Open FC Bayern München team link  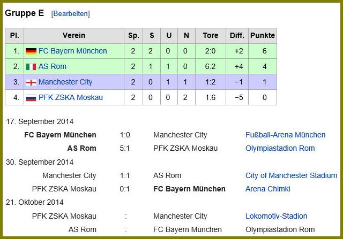pos(73,51)
